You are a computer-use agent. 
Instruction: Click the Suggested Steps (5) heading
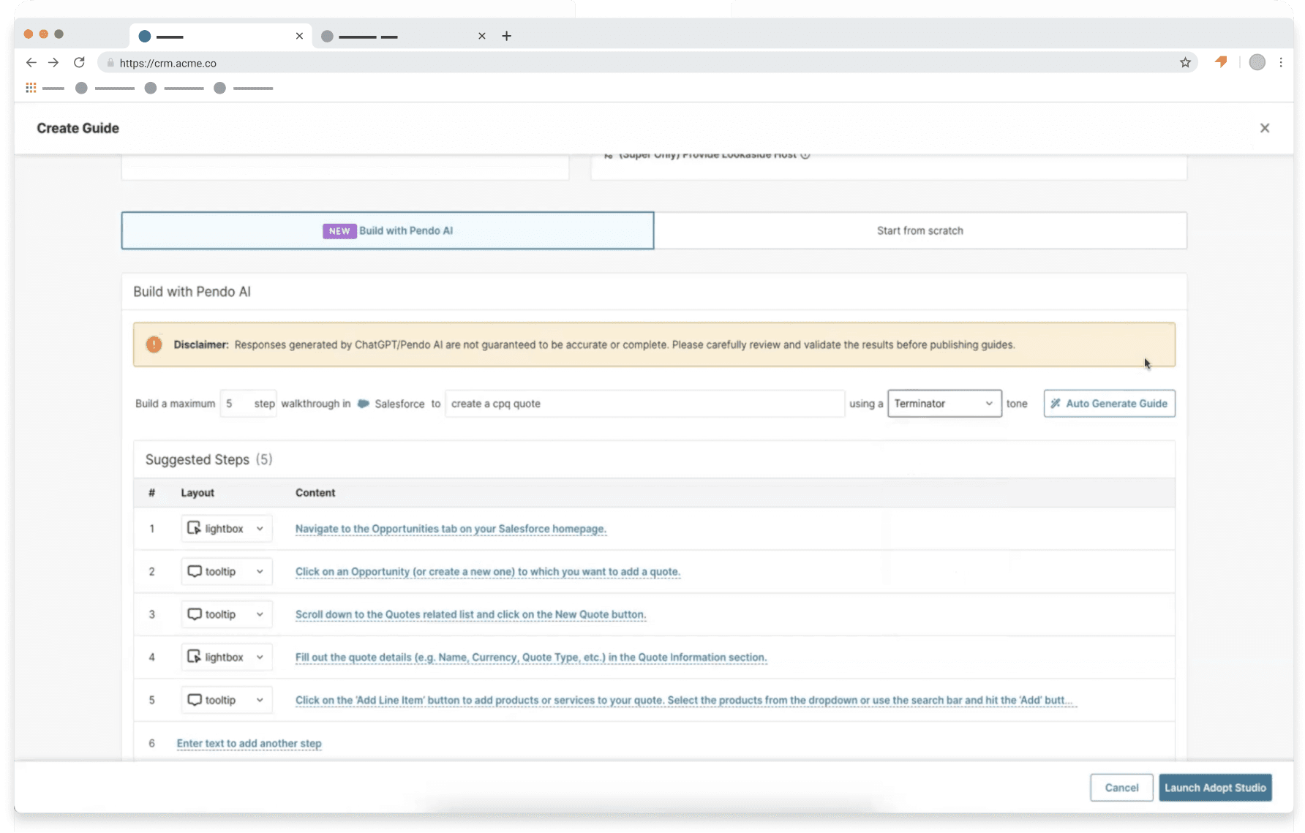coord(208,459)
